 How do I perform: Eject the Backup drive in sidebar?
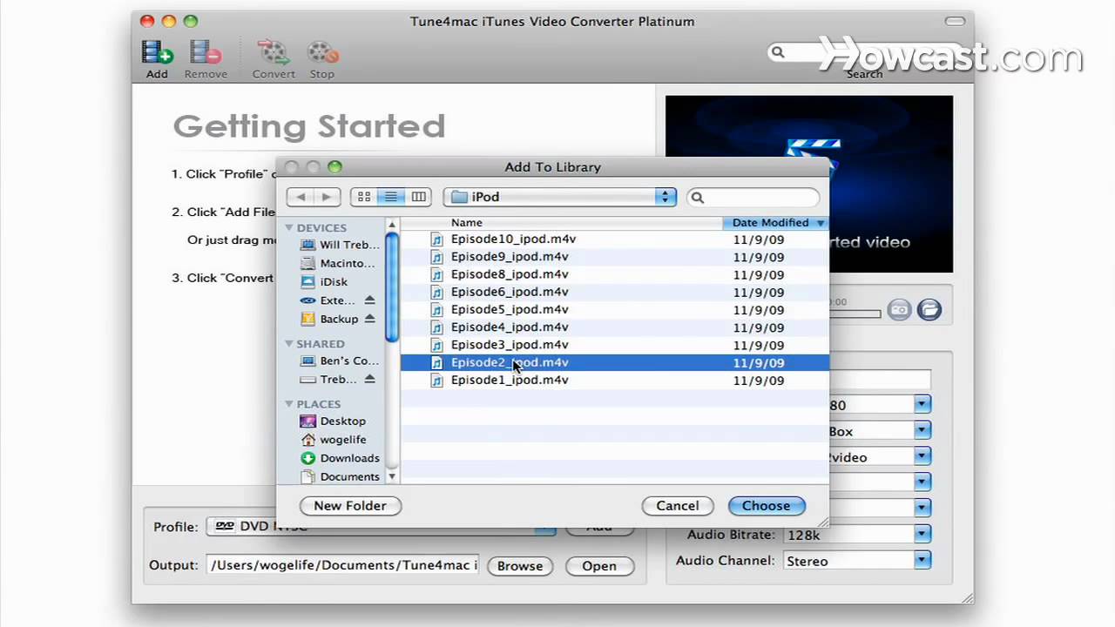pyautogui.click(x=369, y=319)
